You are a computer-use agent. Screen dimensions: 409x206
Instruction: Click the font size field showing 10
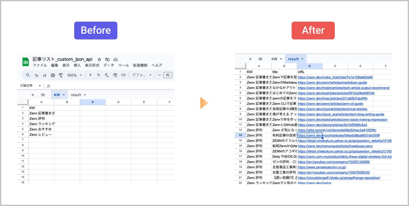click(x=167, y=75)
